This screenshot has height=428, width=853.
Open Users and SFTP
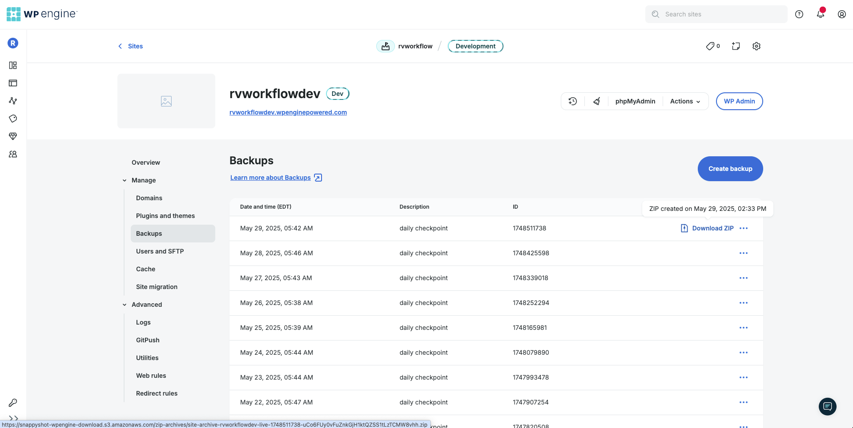tap(160, 251)
